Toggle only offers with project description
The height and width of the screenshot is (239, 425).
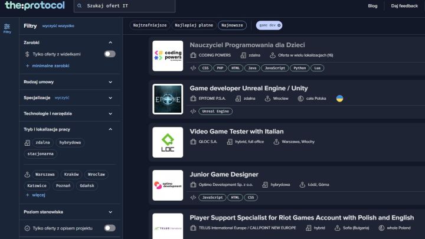tap(110, 228)
